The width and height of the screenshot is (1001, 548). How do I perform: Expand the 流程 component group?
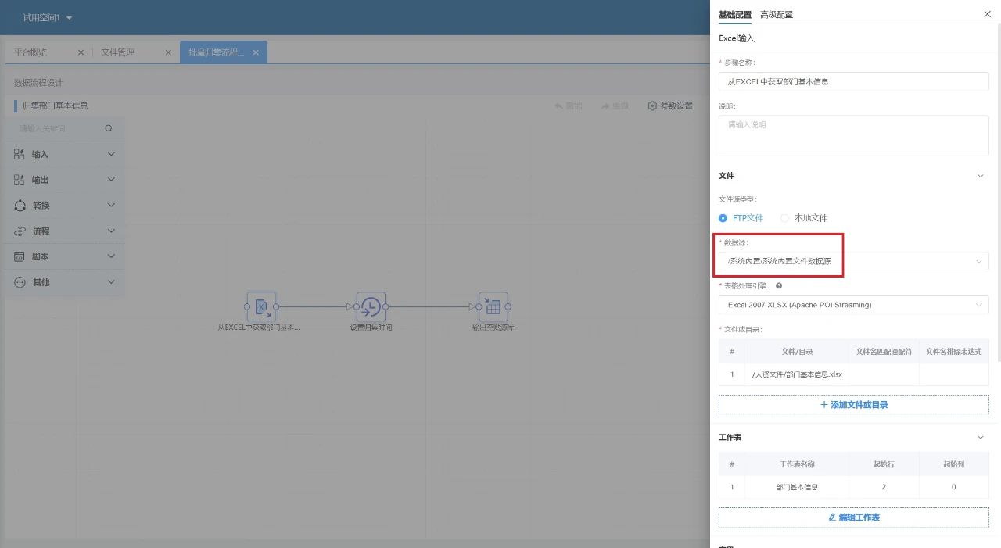[x=111, y=231]
